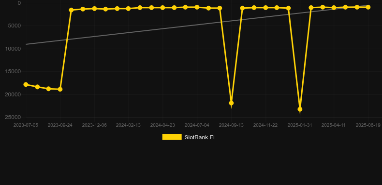Click the data point above 2024-04-23
The width and height of the screenshot is (382, 185).
(163, 8)
